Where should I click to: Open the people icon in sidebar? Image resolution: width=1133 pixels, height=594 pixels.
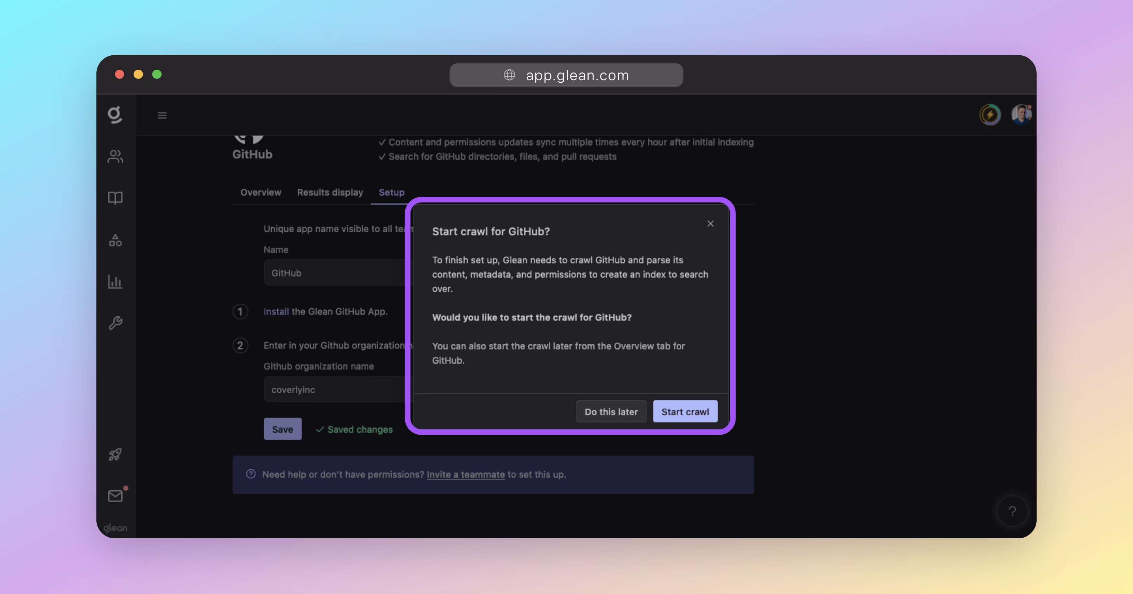click(x=115, y=157)
